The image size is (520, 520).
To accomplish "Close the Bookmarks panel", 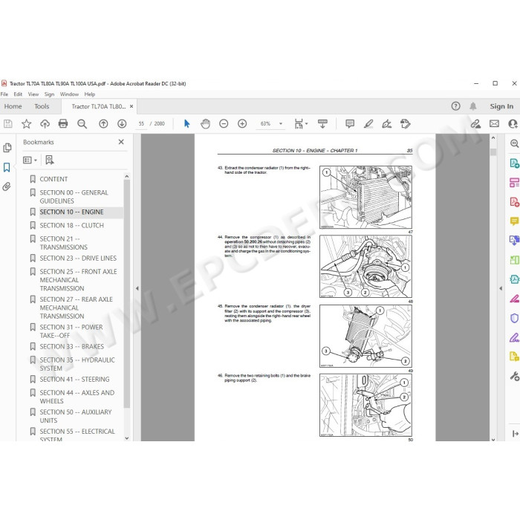I will 121,142.
